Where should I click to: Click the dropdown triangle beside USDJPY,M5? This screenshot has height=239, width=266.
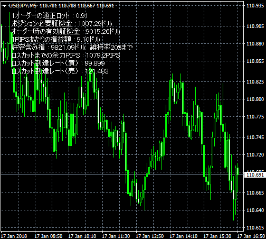(5, 6)
